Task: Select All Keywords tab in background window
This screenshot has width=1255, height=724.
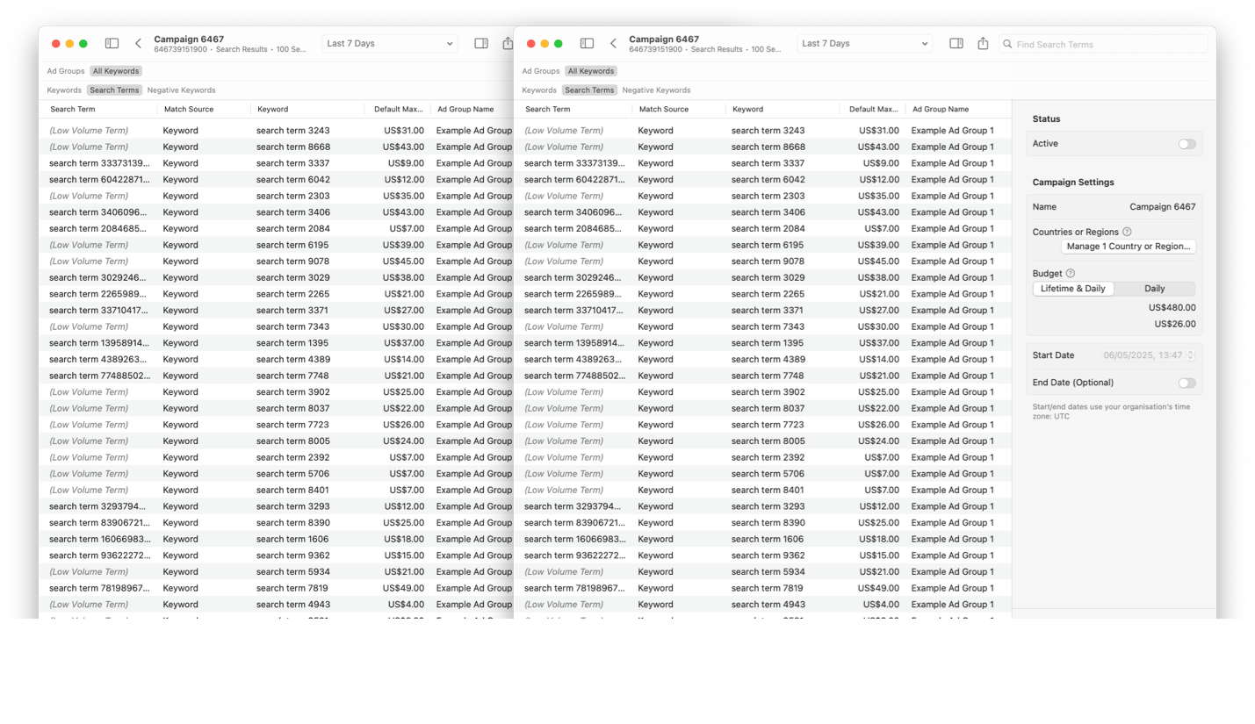Action: (115, 71)
